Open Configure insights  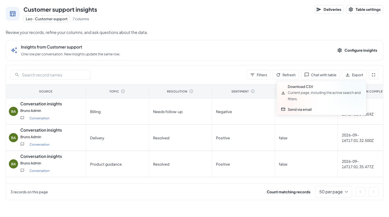pos(357,50)
